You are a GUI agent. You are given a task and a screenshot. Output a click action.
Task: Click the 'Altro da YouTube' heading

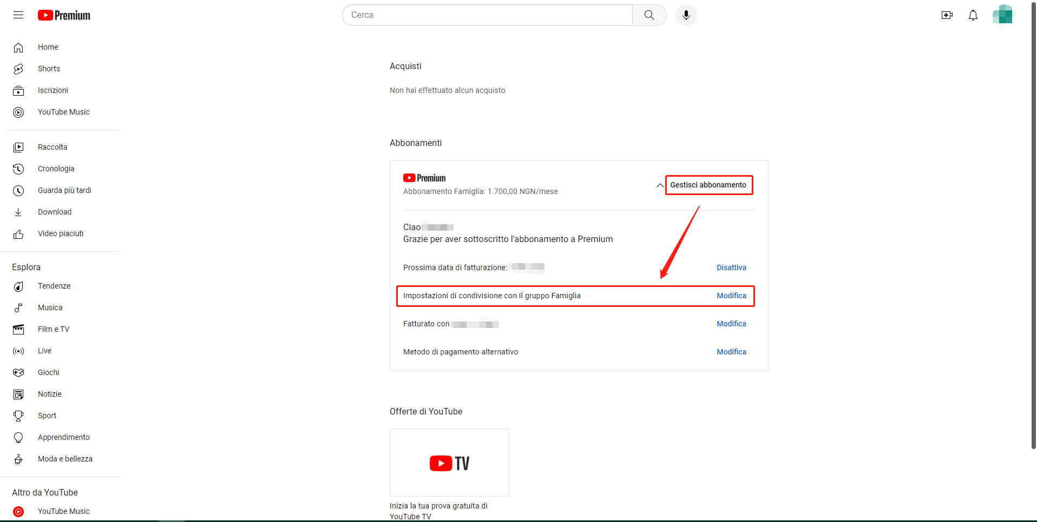pyautogui.click(x=45, y=492)
